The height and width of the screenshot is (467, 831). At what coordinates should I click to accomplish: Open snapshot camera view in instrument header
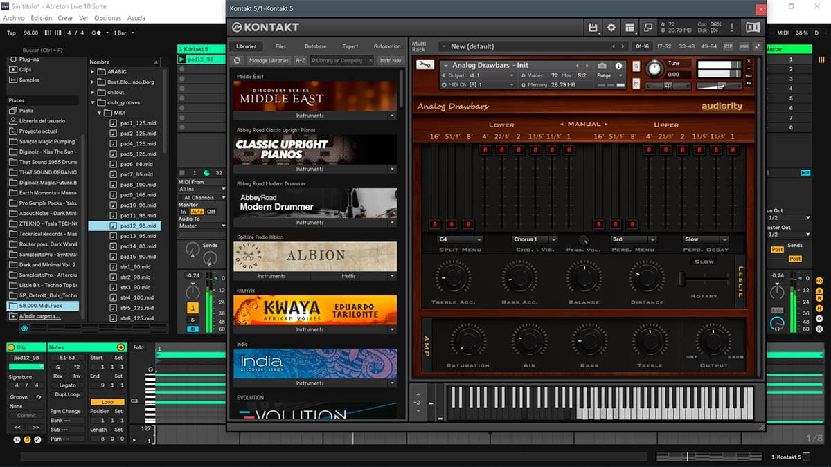pos(602,66)
